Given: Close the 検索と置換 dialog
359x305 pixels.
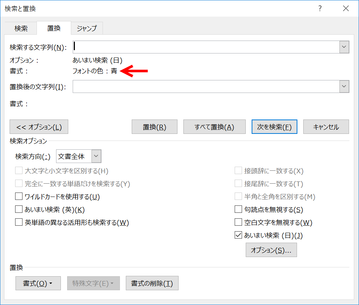Looking at the screenshot, I should 345,8.
